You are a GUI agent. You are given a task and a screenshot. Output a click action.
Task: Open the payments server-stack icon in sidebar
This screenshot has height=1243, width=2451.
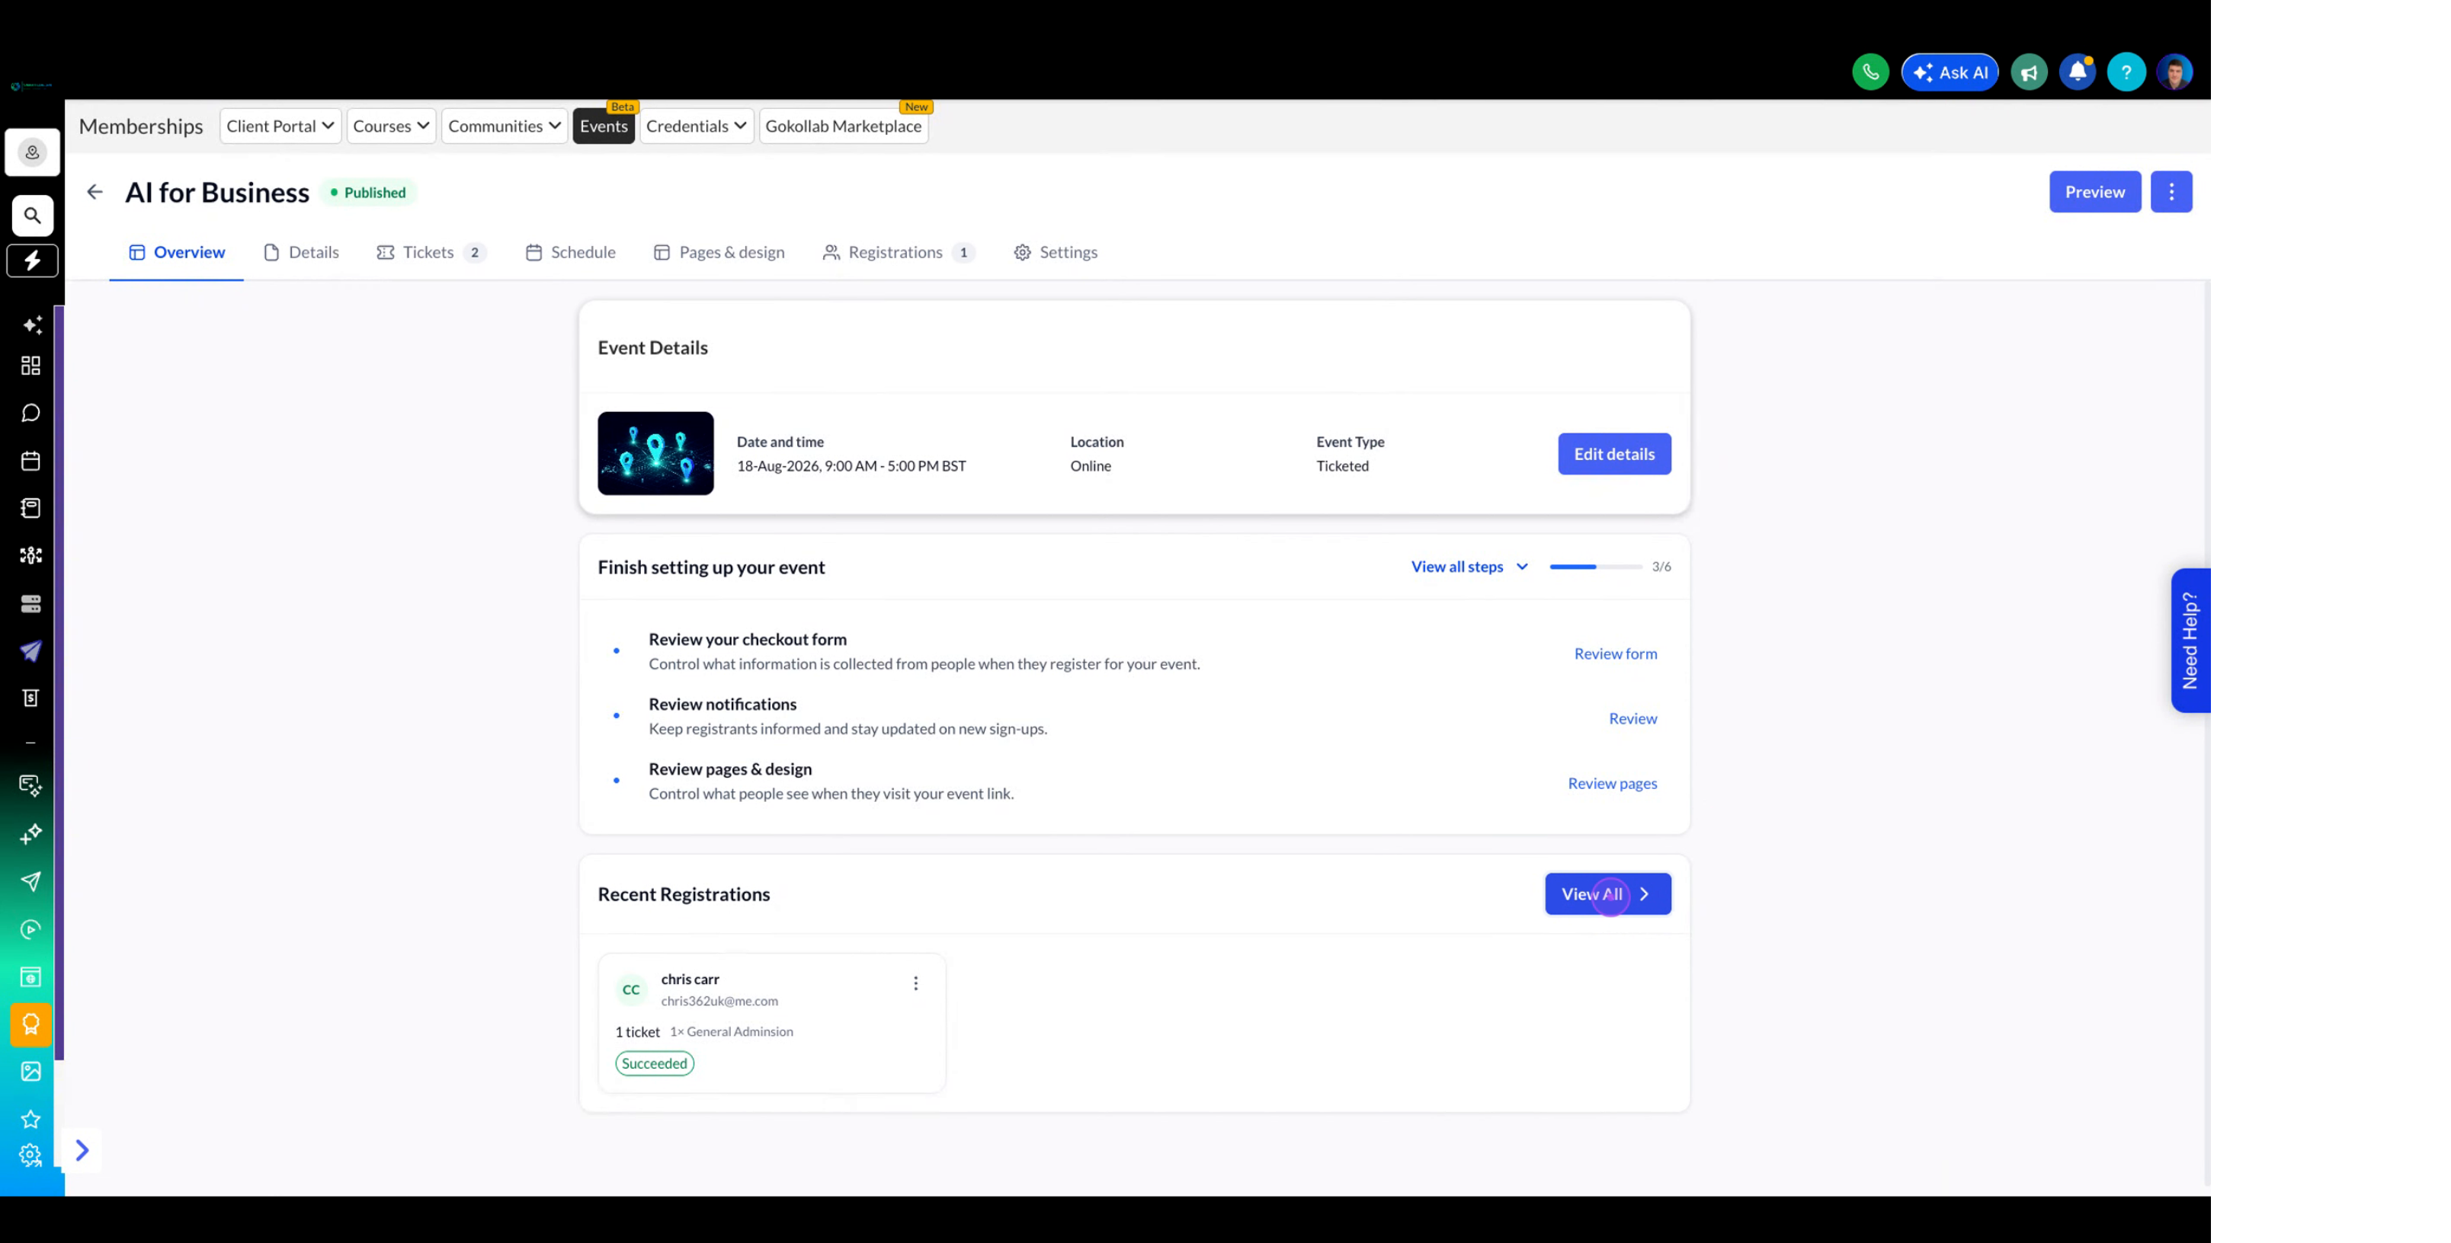pyautogui.click(x=31, y=604)
